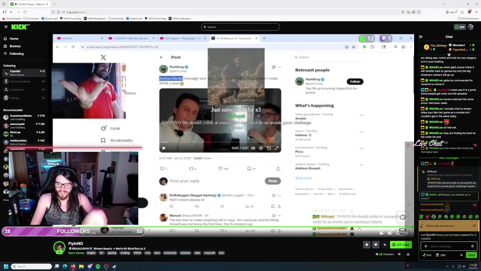This screenshot has height=271, width=481.
Task: Open NickLee recommended channel
Action: tap(23, 134)
